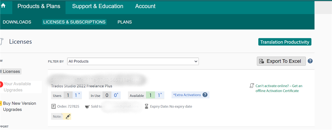This screenshot has width=332, height=130.
Task: Switch to the Support & Education tab
Action: point(98,6)
